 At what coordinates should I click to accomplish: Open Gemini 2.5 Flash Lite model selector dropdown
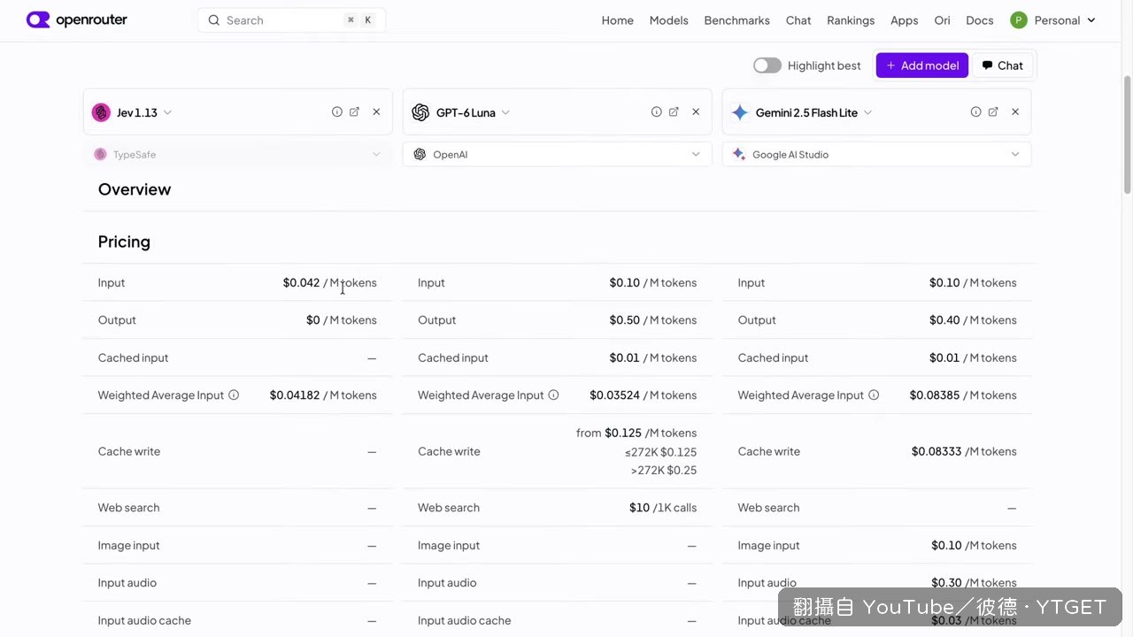click(x=867, y=112)
